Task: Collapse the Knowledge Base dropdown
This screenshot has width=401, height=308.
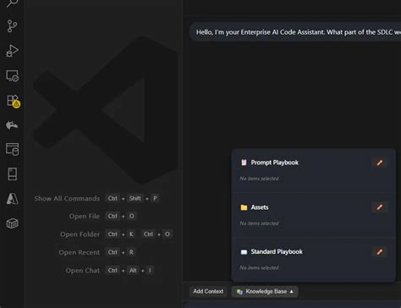Action: tap(265, 291)
